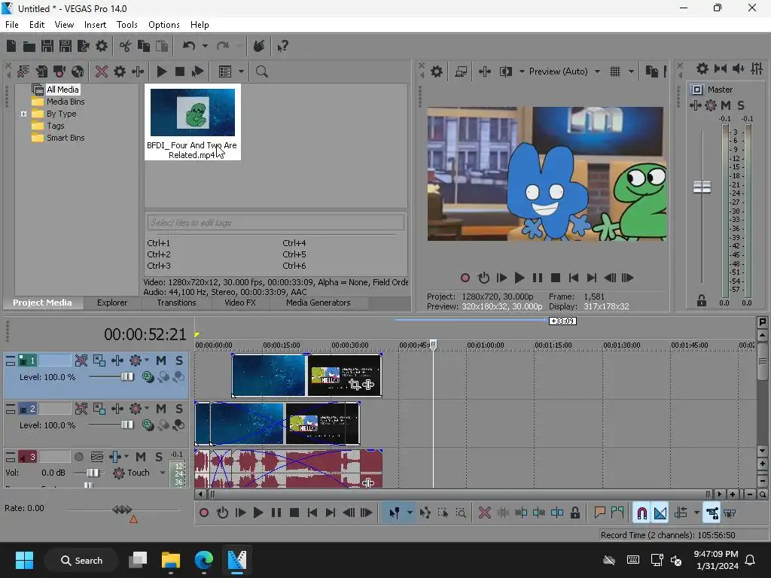Undo last action arrow
The height and width of the screenshot is (578, 771).
(189, 46)
